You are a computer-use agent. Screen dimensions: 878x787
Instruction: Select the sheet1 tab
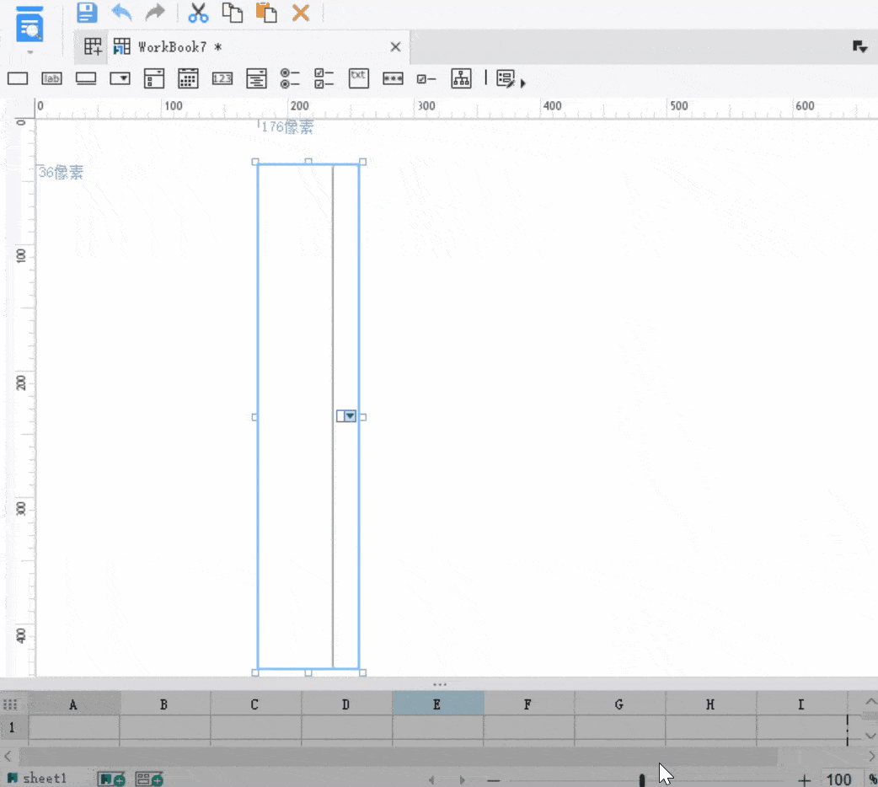point(44,779)
